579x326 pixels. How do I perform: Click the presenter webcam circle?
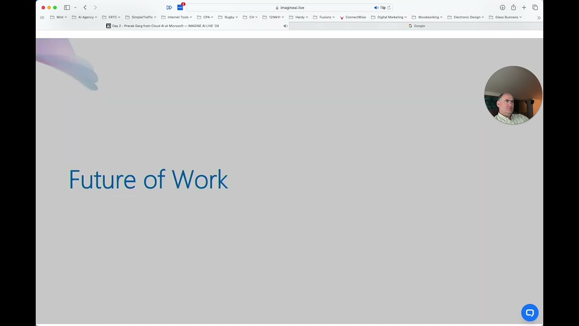pyautogui.click(x=513, y=95)
